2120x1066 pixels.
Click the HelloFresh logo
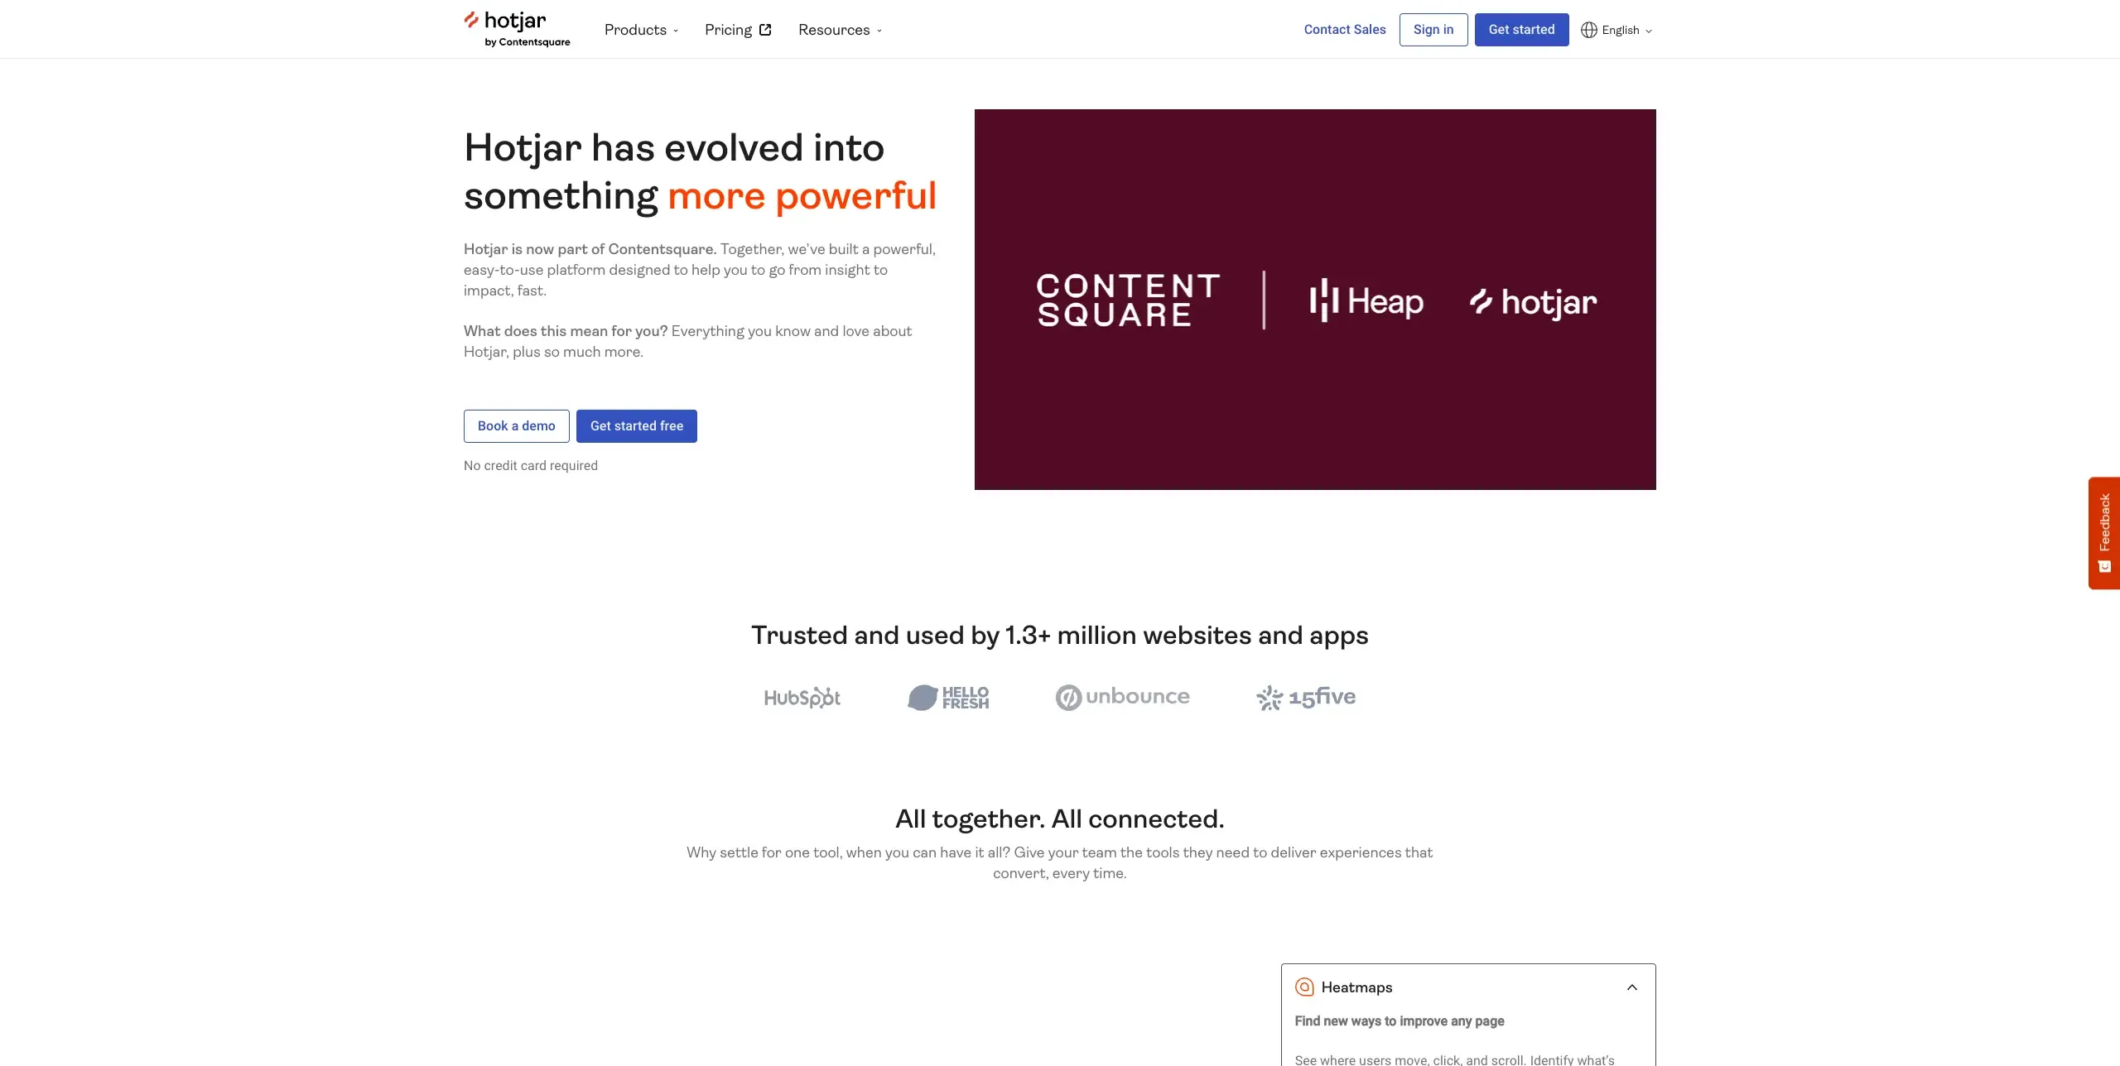pos(949,698)
